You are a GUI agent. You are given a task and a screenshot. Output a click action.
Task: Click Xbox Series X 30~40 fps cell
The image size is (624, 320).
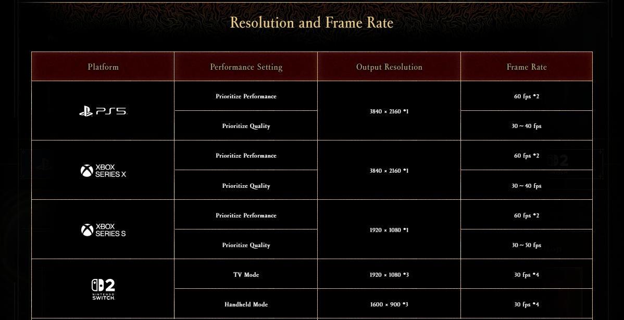527,186
